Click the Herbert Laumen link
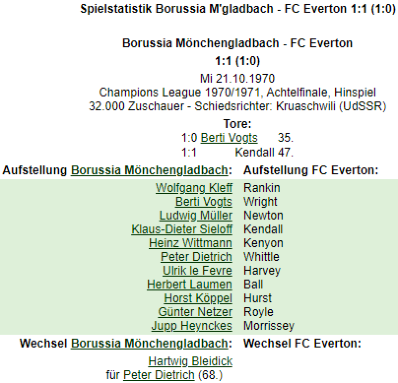Viewport: 398px width, 383px height. tap(189, 285)
